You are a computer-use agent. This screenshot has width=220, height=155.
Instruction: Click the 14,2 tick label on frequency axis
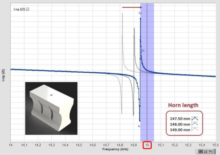(x=38, y=145)
